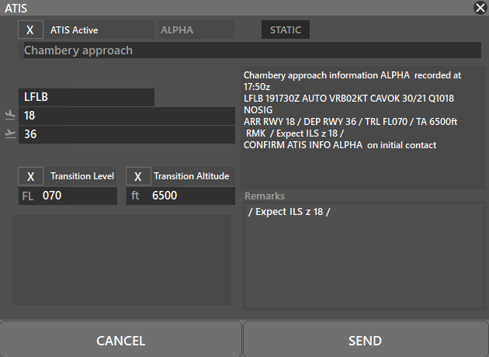
Task: Toggle the Transition Level checkbox
Action: coord(30,176)
